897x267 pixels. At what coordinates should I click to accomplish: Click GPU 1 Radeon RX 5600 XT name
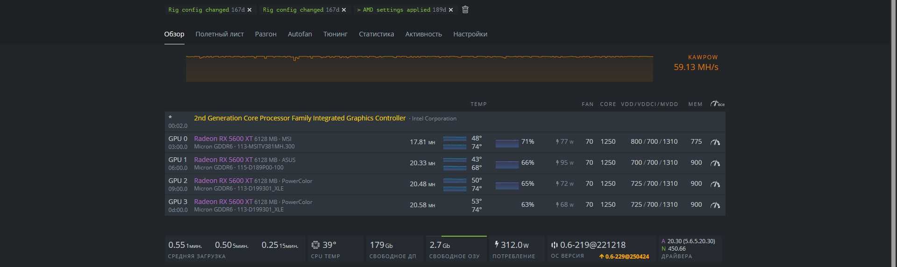(223, 160)
